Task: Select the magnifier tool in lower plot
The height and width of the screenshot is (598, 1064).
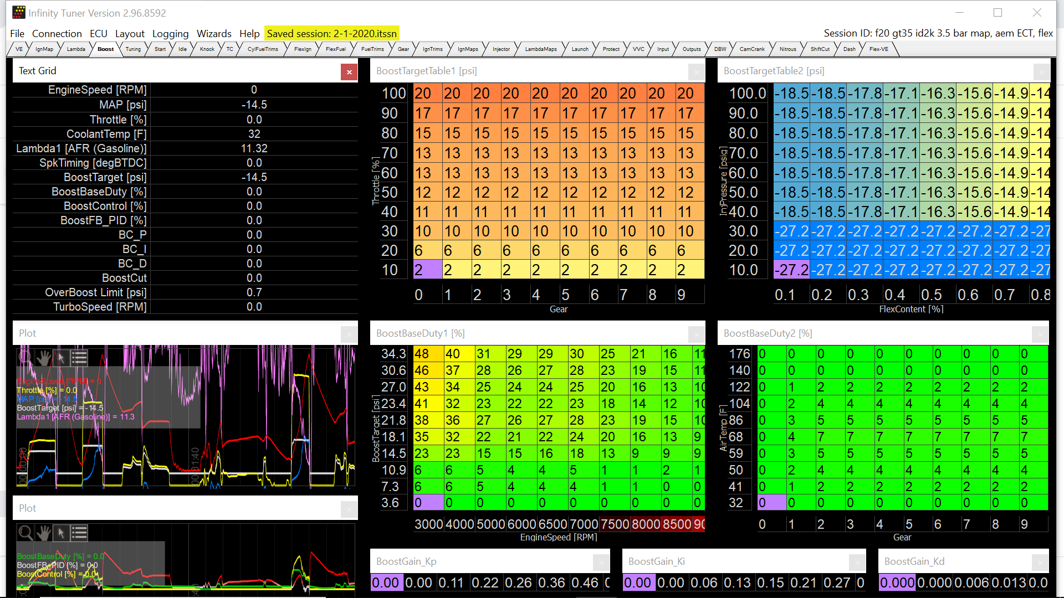Action: point(25,533)
